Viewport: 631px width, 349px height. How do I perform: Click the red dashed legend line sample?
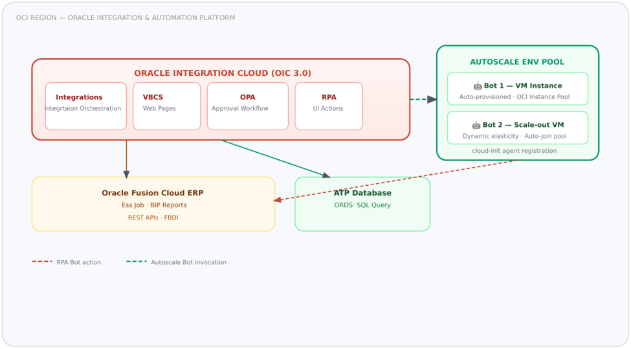(42, 262)
